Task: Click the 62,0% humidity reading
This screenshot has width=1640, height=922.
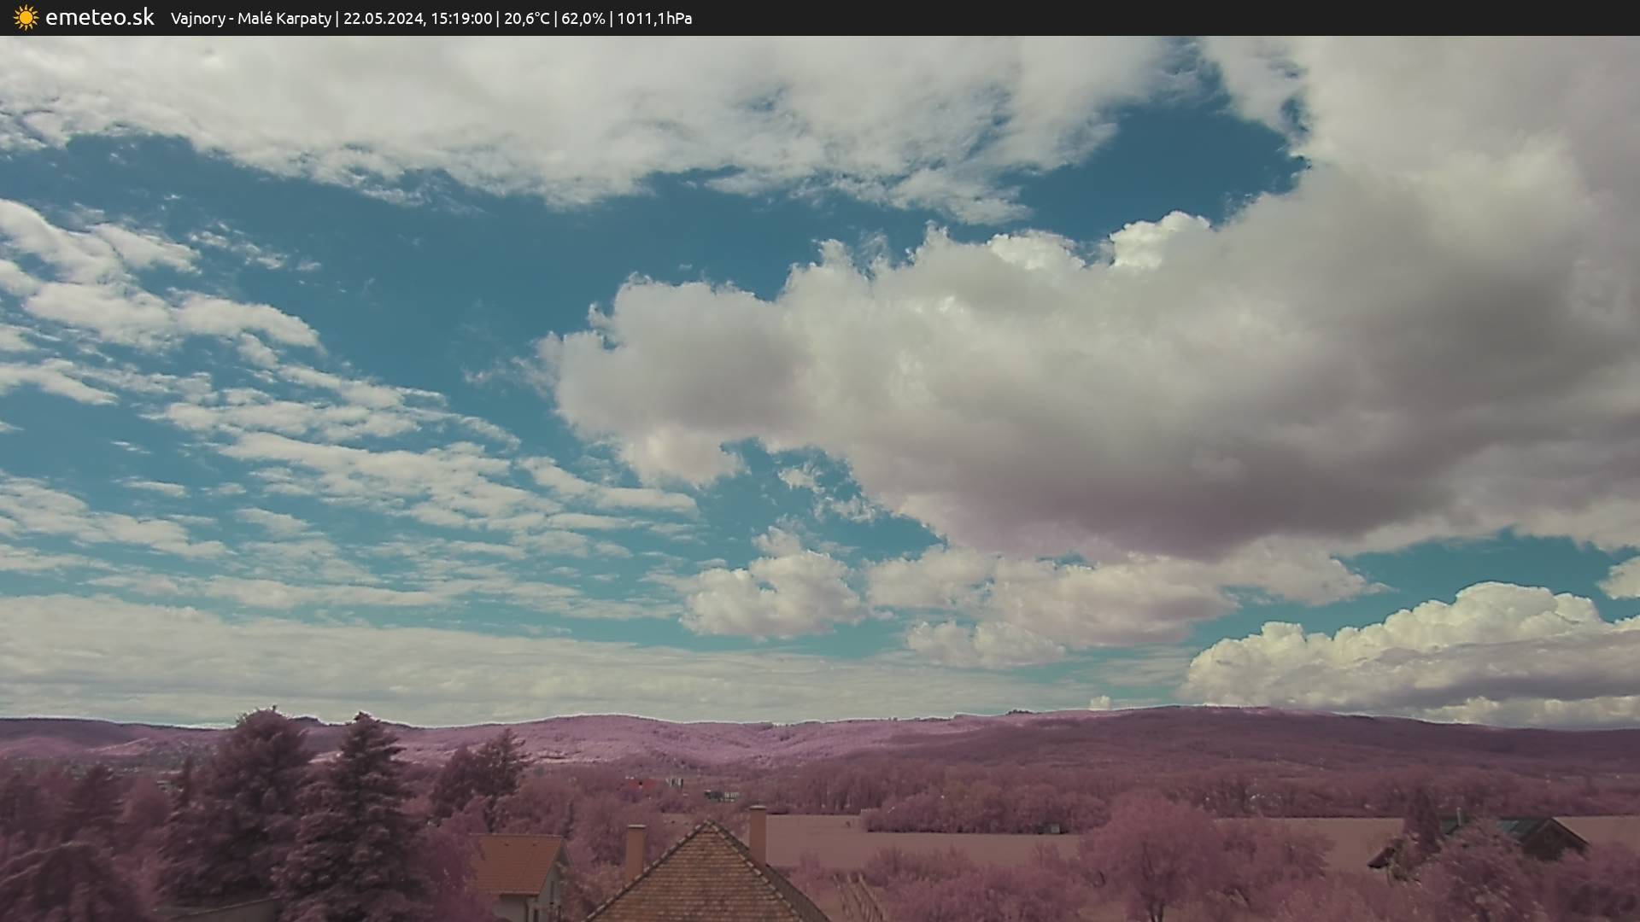Action: pyautogui.click(x=583, y=18)
